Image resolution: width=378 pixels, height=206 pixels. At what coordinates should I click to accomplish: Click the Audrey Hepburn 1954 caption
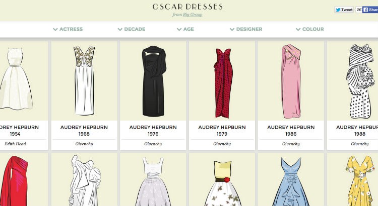point(19,131)
